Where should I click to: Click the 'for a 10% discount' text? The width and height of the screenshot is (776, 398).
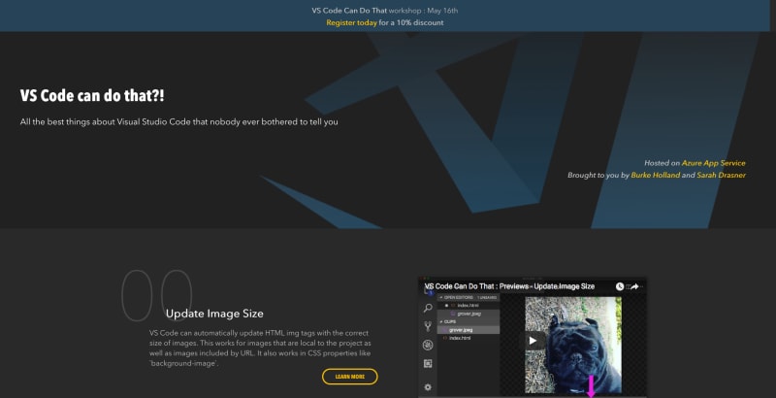pyautogui.click(x=411, y=22)
